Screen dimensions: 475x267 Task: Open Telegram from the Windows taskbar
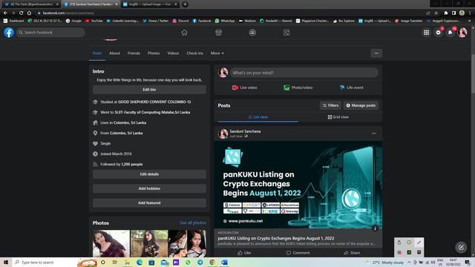[x=200, y=262]
